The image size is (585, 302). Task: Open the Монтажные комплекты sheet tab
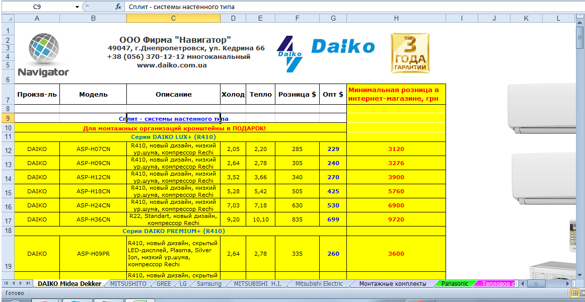tap(393, 284)
